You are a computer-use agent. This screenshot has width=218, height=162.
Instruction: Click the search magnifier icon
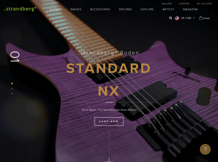click(171, 18)
